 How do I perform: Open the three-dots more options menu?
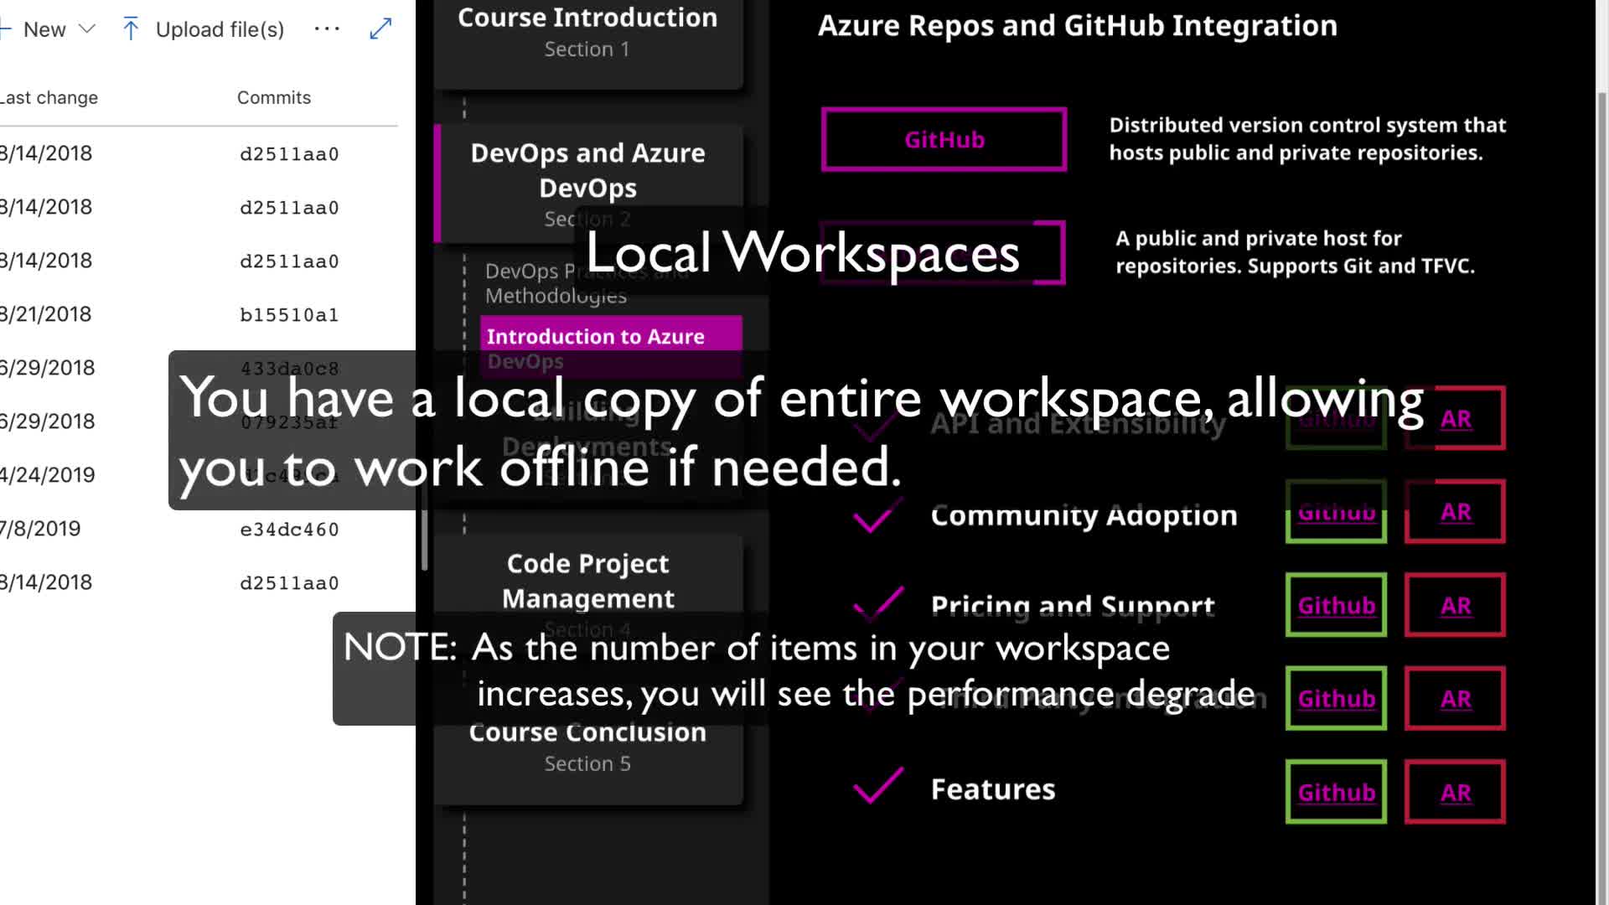click(x=327, y=29)
